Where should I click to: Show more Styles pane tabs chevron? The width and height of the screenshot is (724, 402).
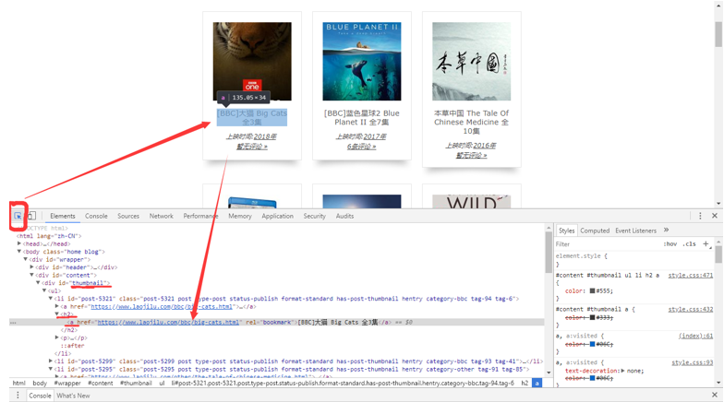click(x=666, y=231)
